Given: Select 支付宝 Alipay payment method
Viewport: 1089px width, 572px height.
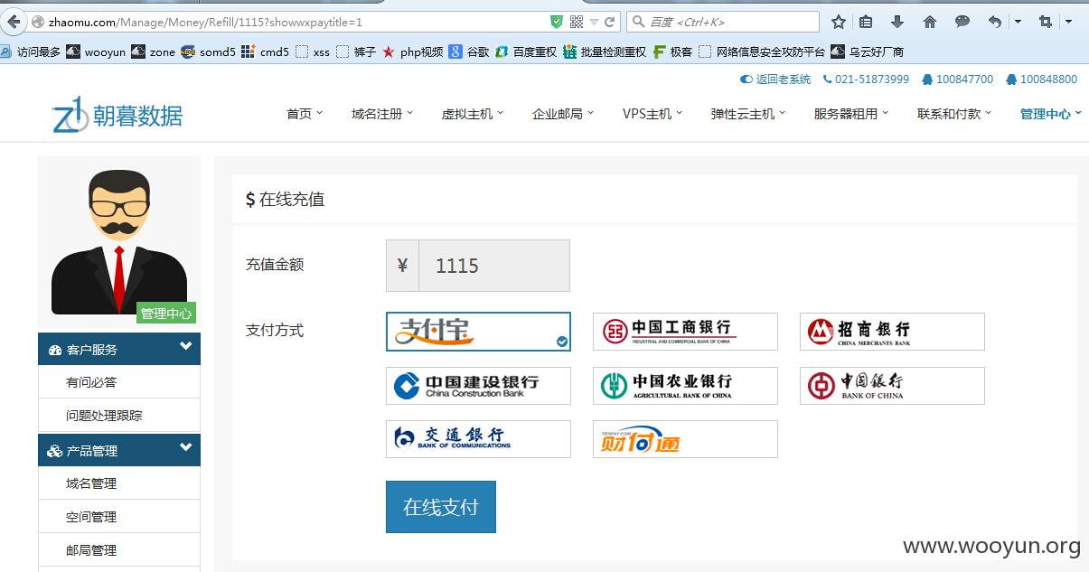Looking at the screenshot, I should click(478, 332).
